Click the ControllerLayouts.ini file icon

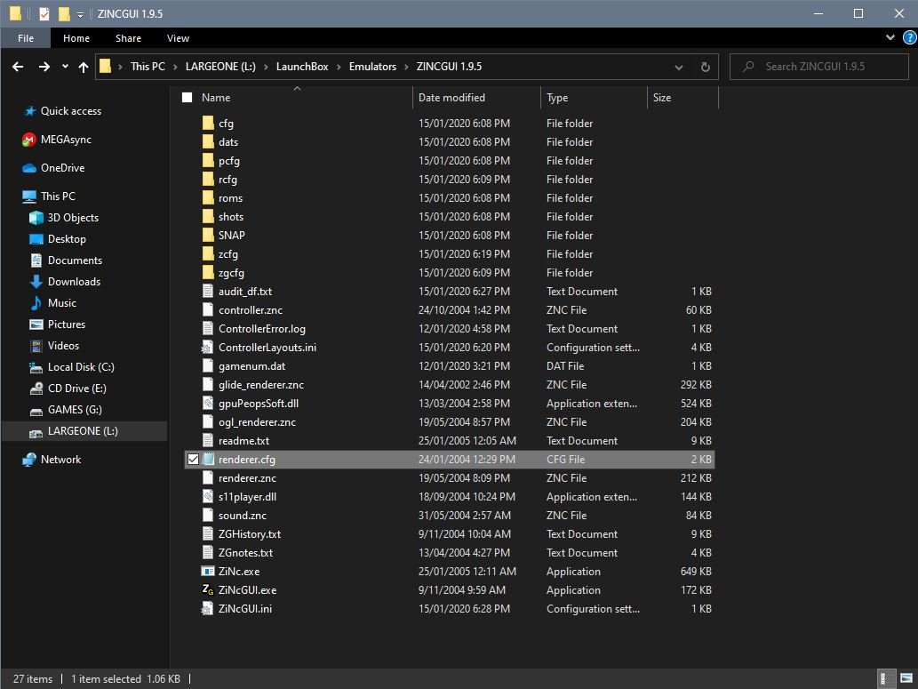208,348
